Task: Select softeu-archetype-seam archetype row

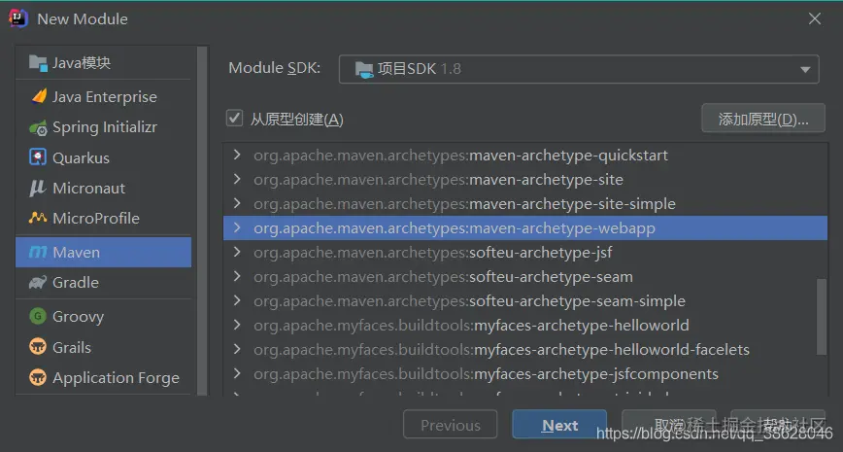Action: [525, 277]
